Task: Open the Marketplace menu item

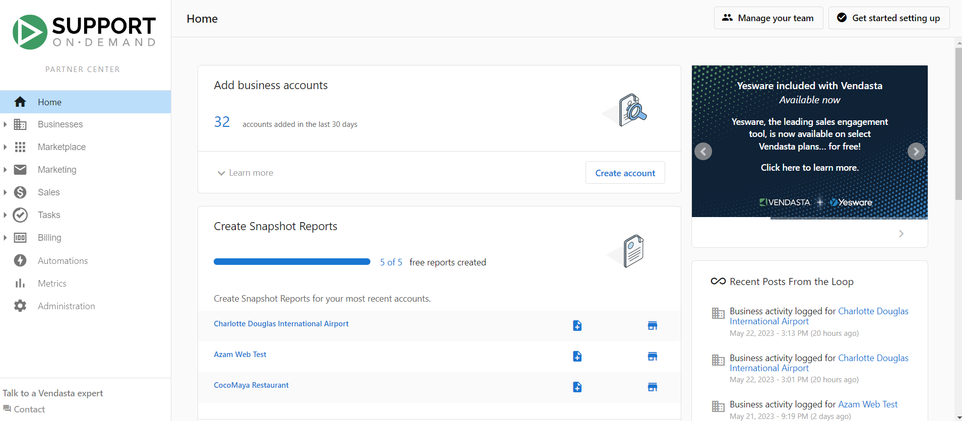Action: point(86,147)
